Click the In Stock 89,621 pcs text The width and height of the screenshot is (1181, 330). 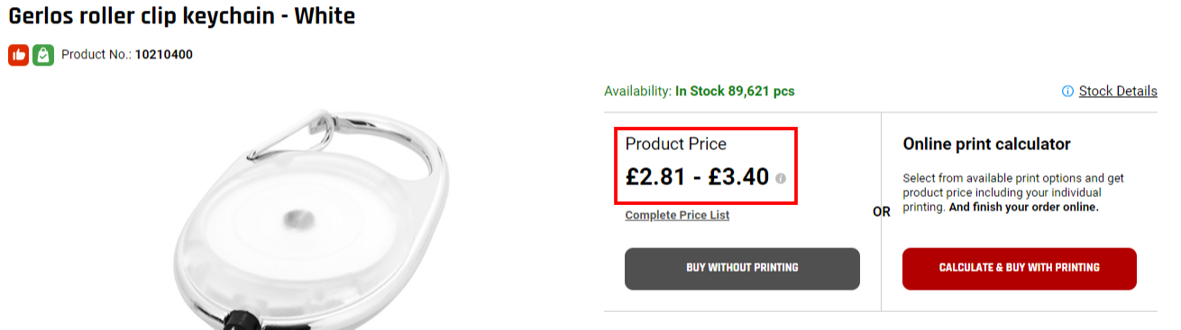click(x=736, y=91)
